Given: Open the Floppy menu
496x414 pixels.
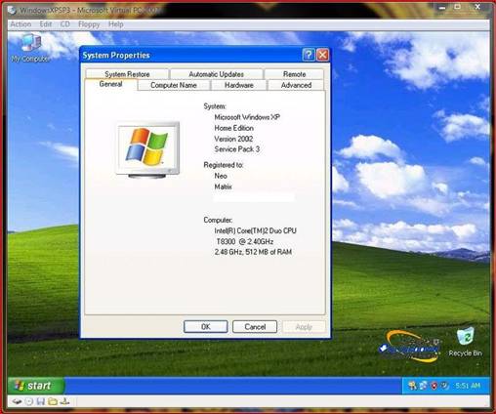Looking at the screenshot, I should (89, 24).
